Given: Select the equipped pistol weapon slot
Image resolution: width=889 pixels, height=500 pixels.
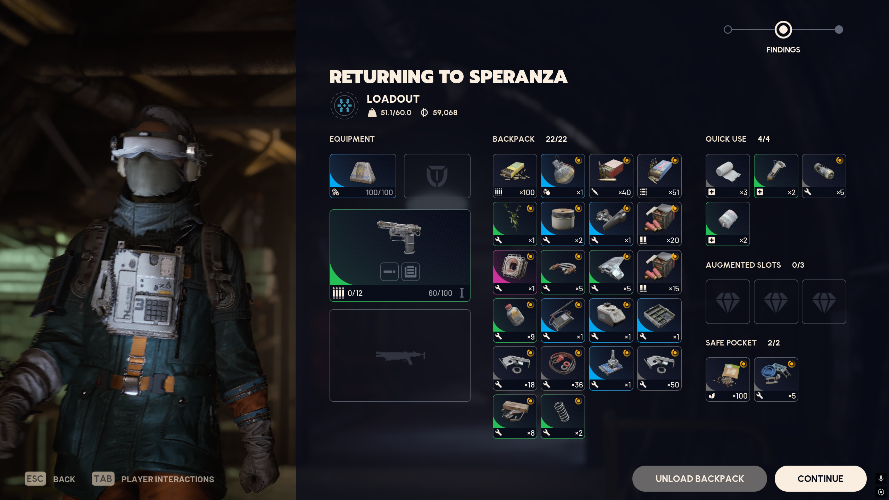Looking at the screenshot, I should 400,256.
